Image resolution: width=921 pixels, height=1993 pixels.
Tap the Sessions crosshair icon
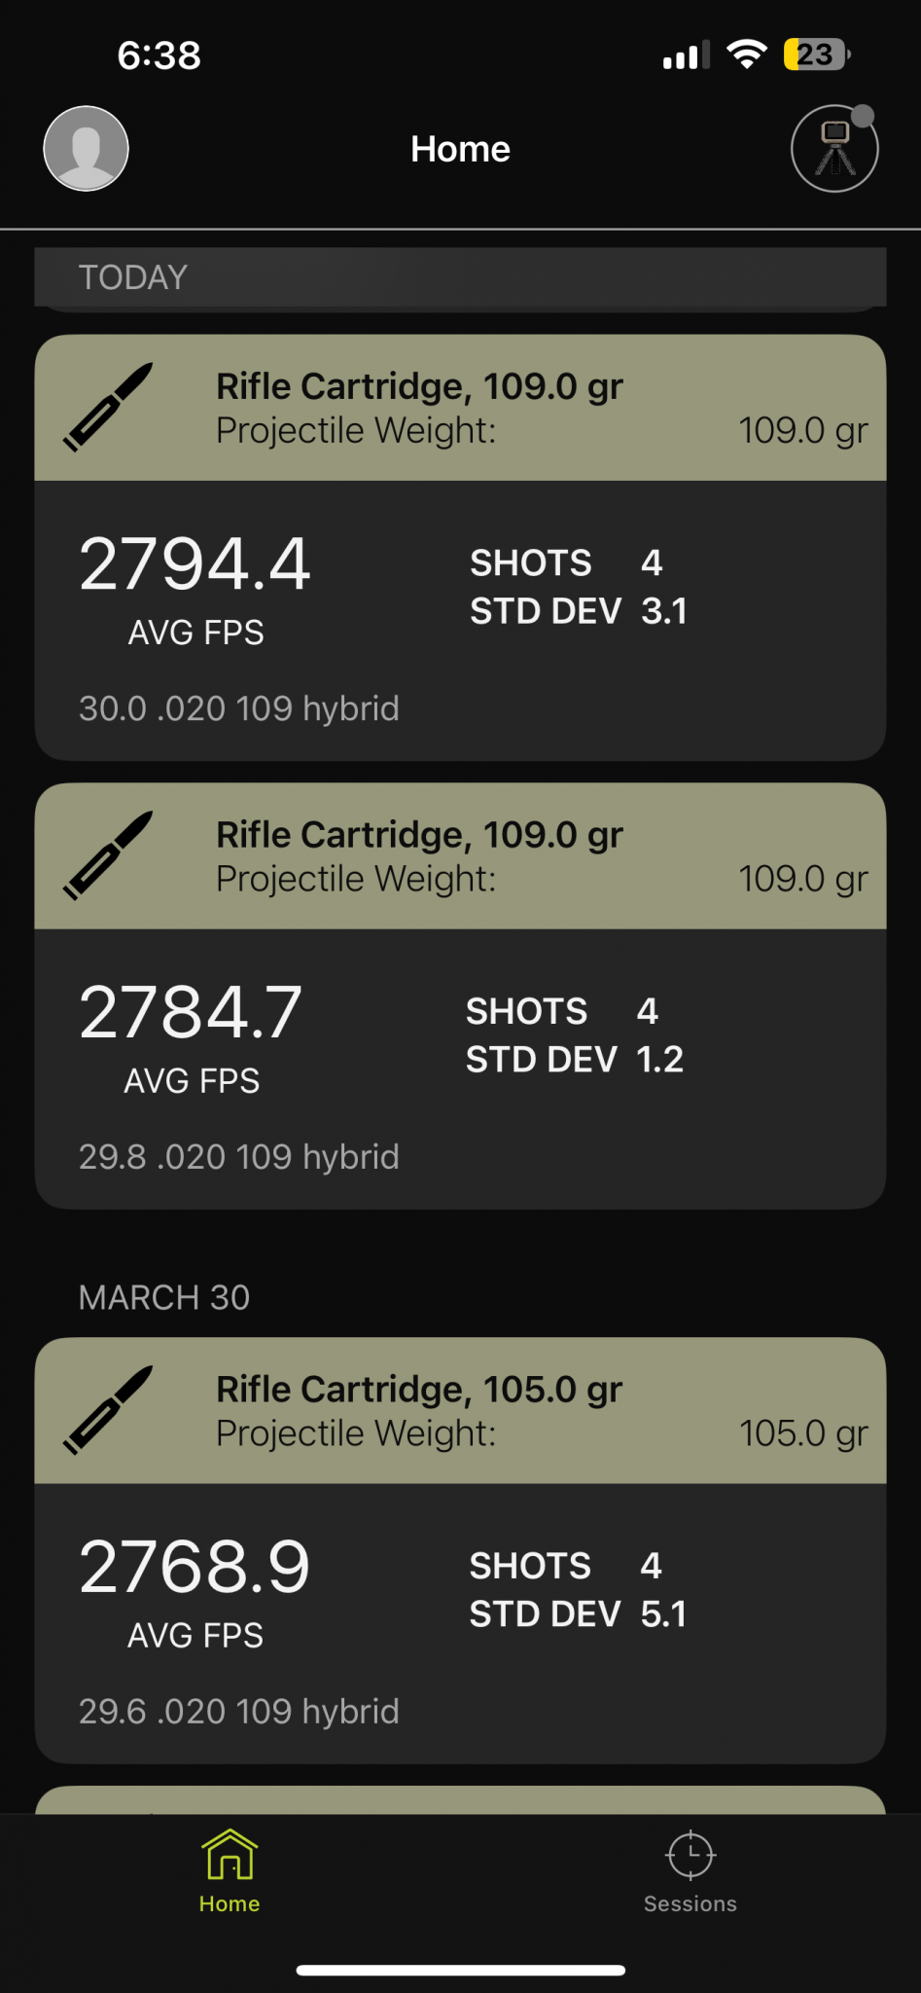click(691, 1855)
